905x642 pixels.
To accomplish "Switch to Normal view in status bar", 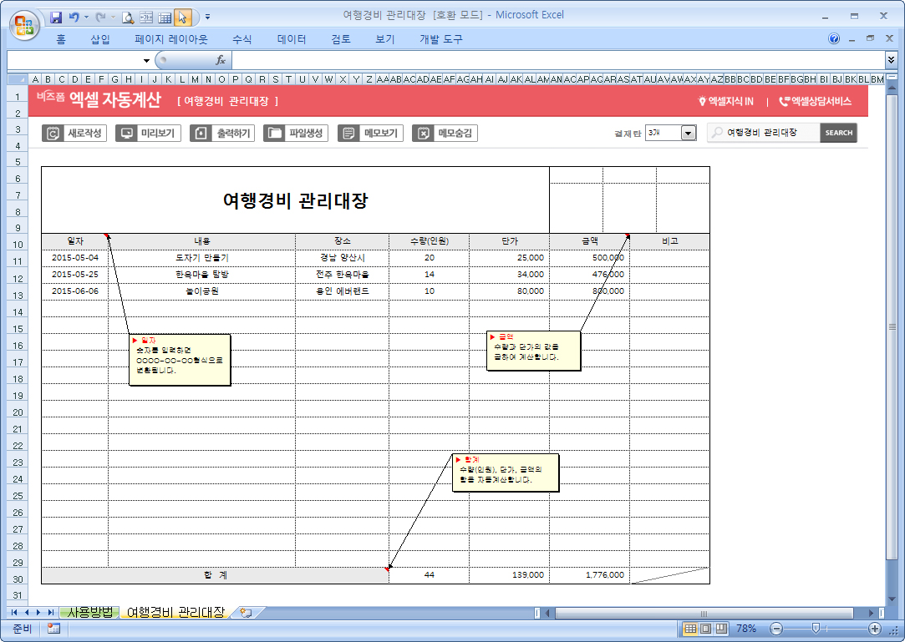I will click(690, 629).
